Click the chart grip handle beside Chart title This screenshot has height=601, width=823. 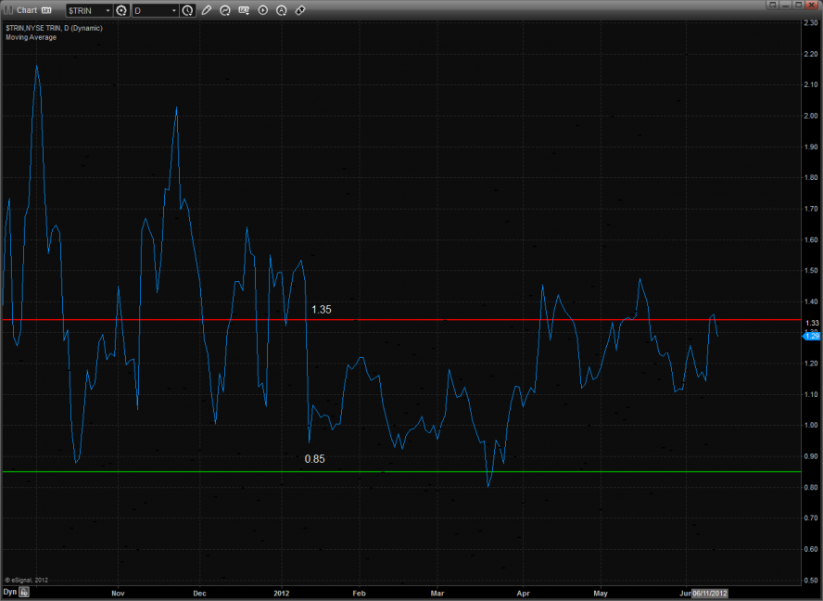[x=7, y=10]
